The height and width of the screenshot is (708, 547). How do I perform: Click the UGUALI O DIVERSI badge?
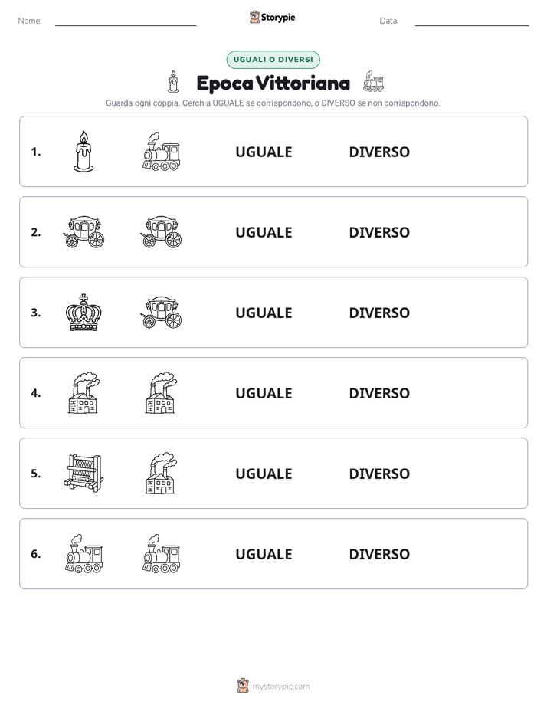273,60
